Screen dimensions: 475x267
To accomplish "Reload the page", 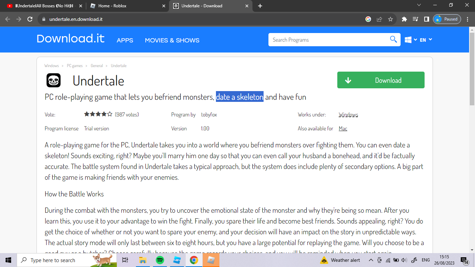I will (30, 19).
